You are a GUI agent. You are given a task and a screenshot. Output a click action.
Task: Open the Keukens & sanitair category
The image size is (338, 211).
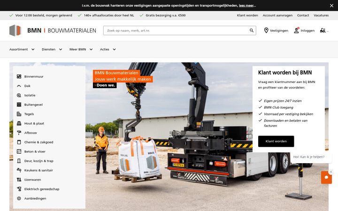[38, 170]
